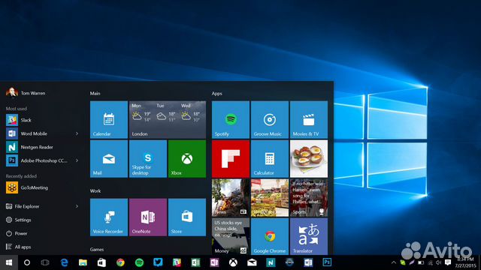Open Nextgen Reader from the taskbar
The width and height of the screenshot is (481, 270).
coord(271,262)
